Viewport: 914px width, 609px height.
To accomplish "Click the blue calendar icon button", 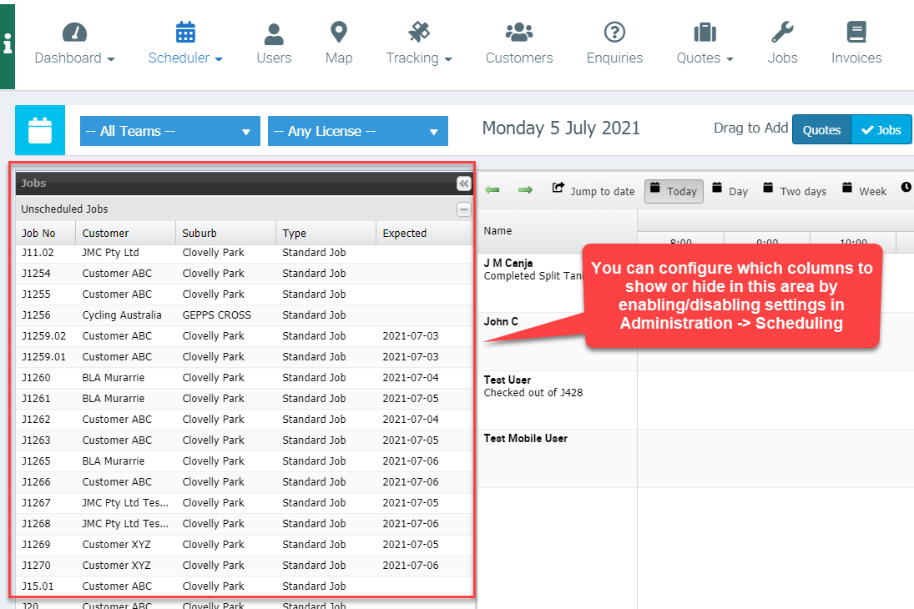I will coord(40,131).
